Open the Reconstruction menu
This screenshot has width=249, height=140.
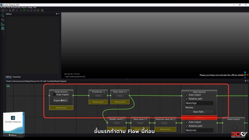coord(16,7)
